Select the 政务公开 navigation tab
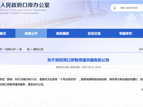Viewport: 143px width, 107px height. 31,33
